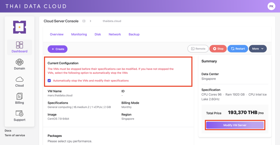Expand the breadcrumb chevron arrow
The image size is (280, 145).
pos(91,21)
